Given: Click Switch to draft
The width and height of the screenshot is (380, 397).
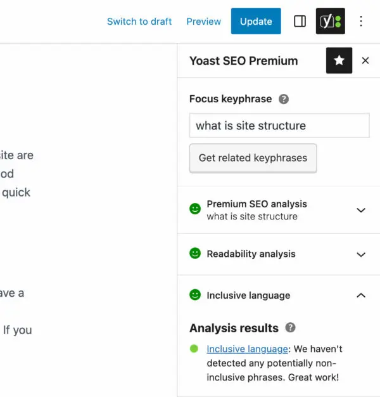Looking at the screenshot, I should [139, 22].
